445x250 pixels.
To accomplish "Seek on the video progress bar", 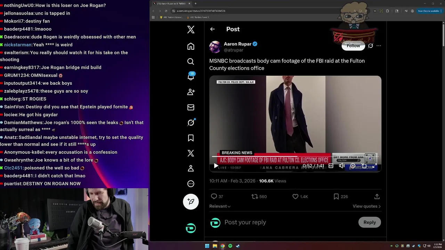I will [295, 157].
